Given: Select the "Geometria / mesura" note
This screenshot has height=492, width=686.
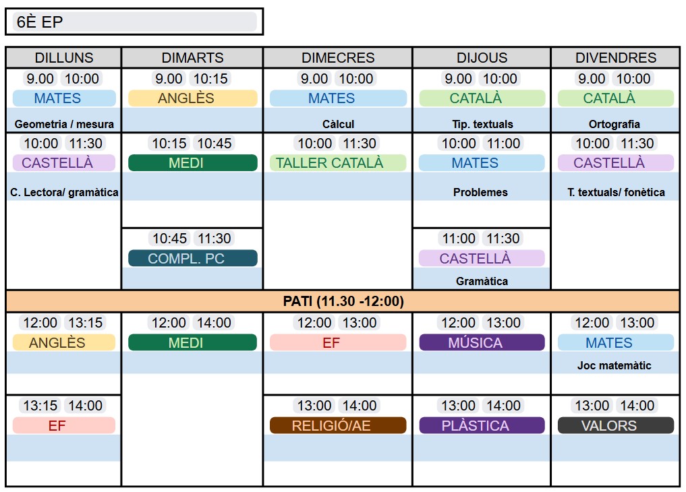Looking at the screenshot, I should tap(64, 124).
